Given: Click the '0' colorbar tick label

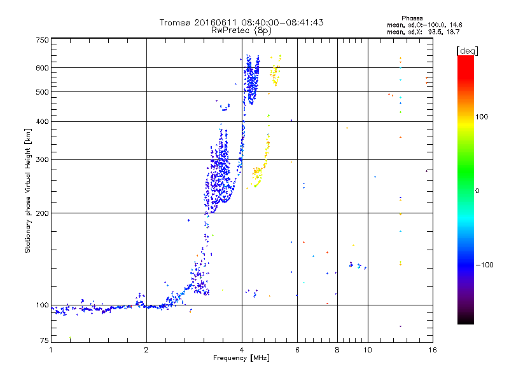Looking at the screenshot, I should click(x=477, y=190).
